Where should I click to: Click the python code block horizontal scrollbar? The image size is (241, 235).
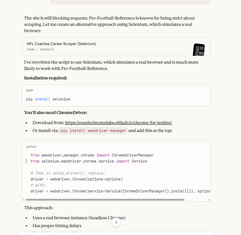(x=105, y=199)
